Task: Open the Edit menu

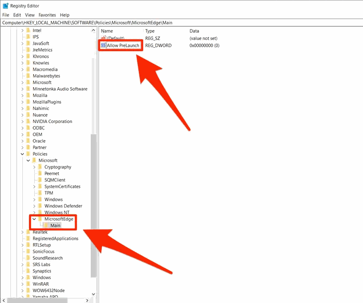Action: pos(17,15)
